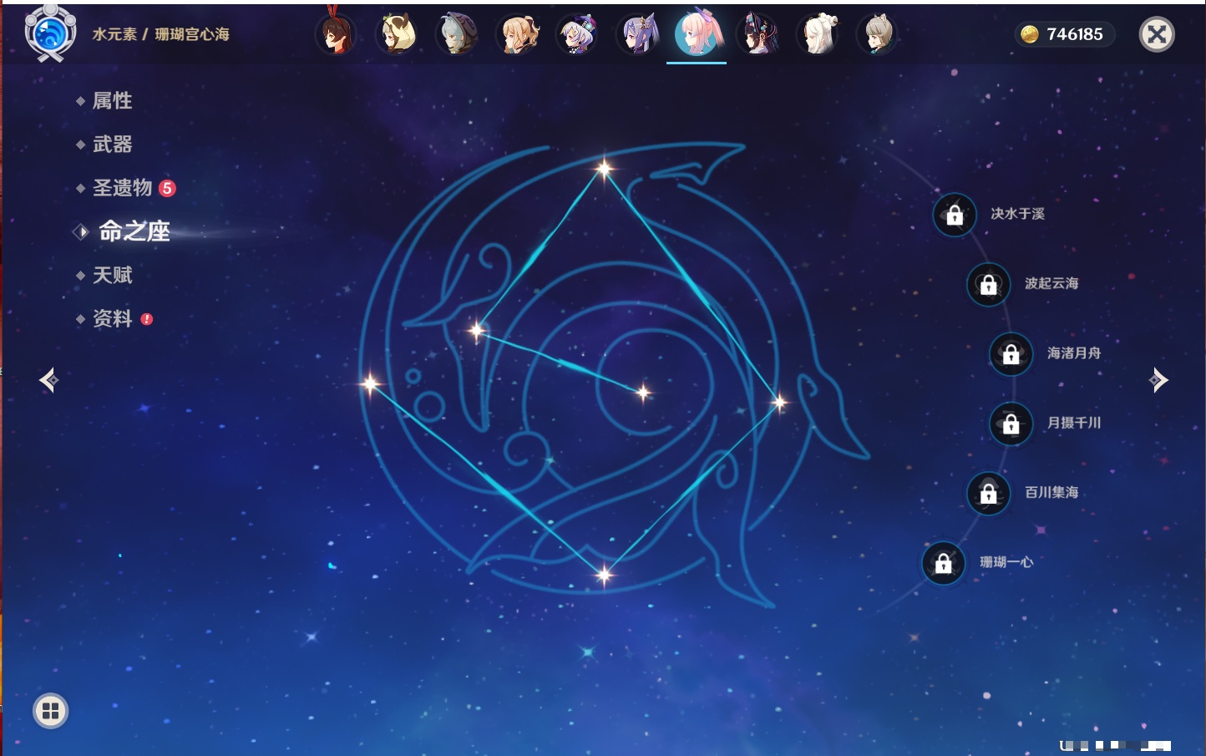Click the 海渚月舟 constellation label

[x=1074, y=353]
